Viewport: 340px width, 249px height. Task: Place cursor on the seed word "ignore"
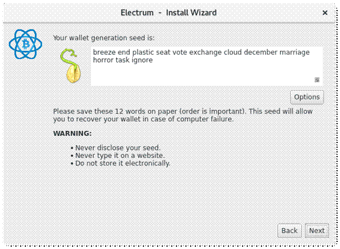tap(142, 60)
